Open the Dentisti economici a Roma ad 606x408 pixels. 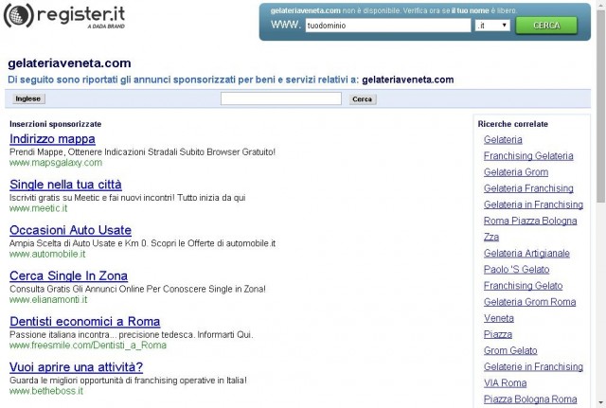click(x=84, y=321)
